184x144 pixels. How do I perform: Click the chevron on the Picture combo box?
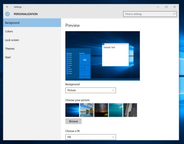coord(113,90)
